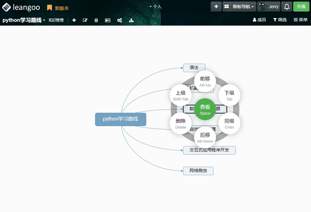Open the 看板导航 dropdown

coord(243,7)
